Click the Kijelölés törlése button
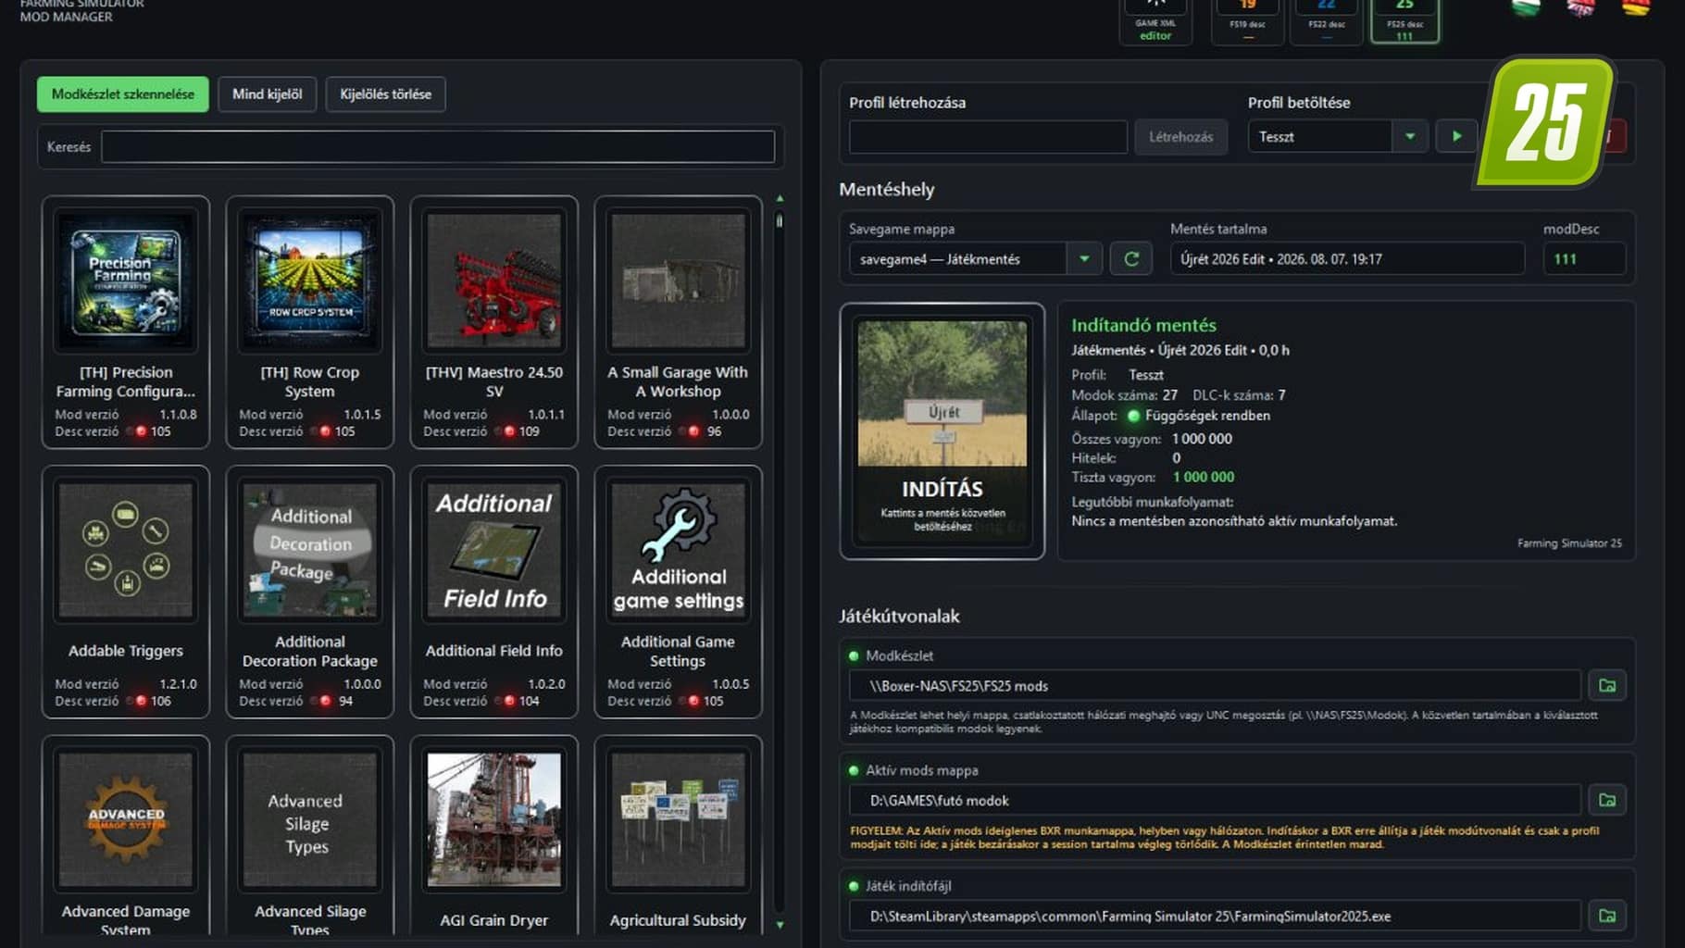The width and height of the screenshot is (1685, 948). [x=385, y=94]
